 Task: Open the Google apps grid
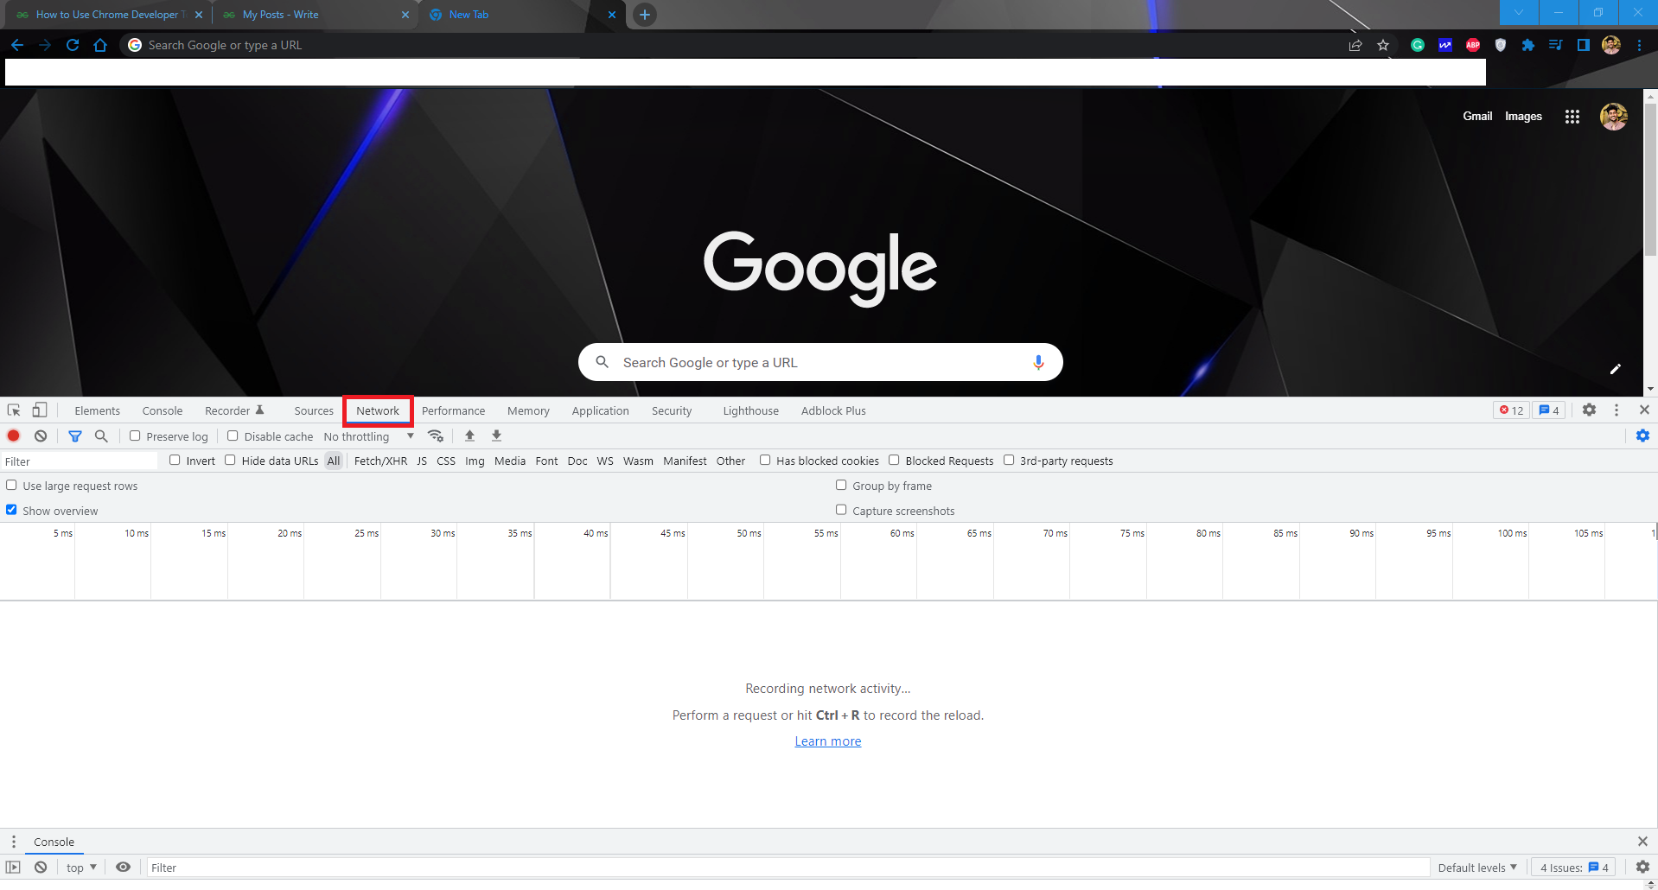tap(1572, 117)
